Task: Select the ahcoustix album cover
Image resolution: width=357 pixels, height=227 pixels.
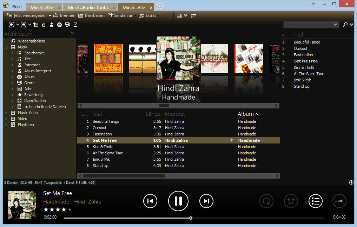Action: [x=214, y=59]
